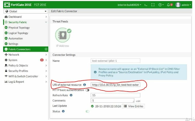Open Security Fabric Settings

click(13, 44)
